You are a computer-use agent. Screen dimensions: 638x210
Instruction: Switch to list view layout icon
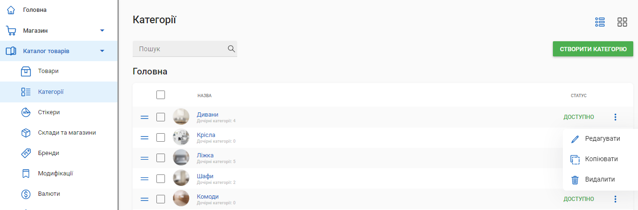[599, 22]
